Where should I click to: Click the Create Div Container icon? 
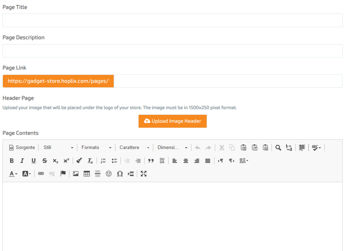coord(162,161)
